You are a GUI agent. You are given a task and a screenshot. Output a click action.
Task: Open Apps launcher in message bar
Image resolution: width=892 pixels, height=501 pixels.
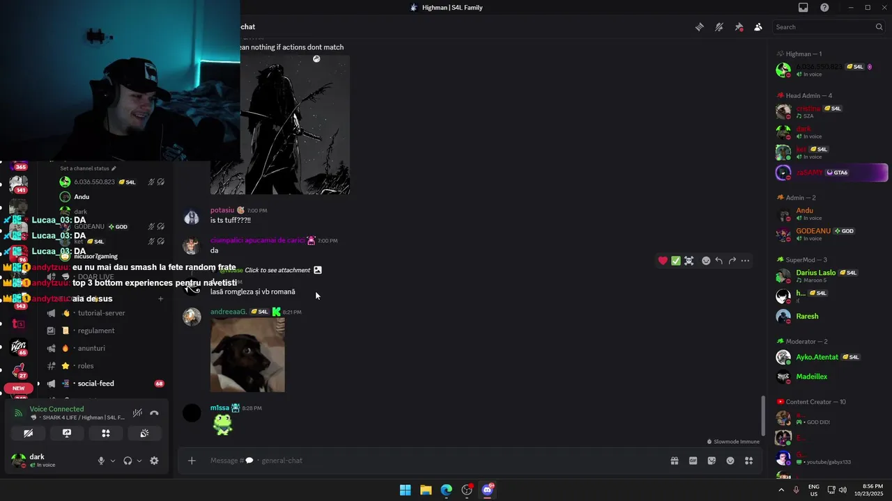[749, 461]
